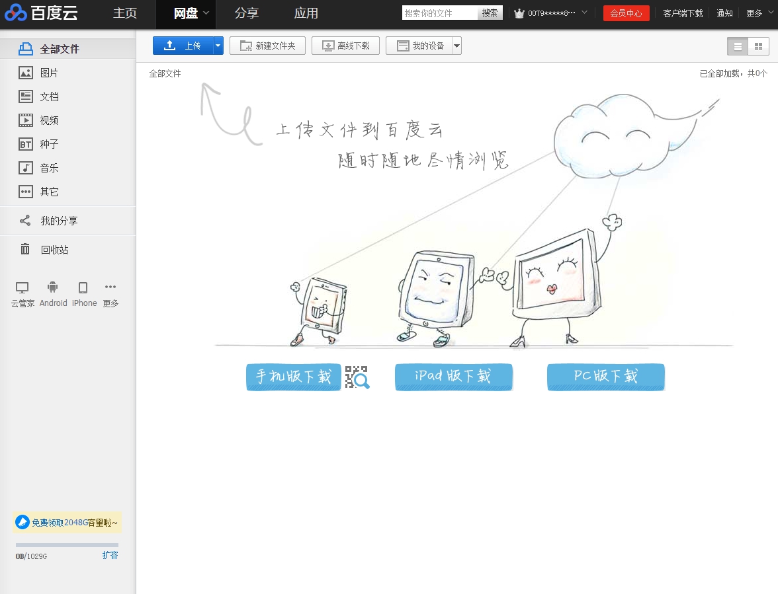The height and width of the screenshot is (594, 778).
Task: Click the 云管家 desktop client icon
Action: pos(22,287)
